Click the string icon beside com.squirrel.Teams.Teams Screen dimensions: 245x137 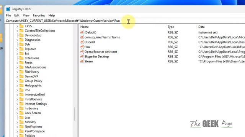point(82,37)
